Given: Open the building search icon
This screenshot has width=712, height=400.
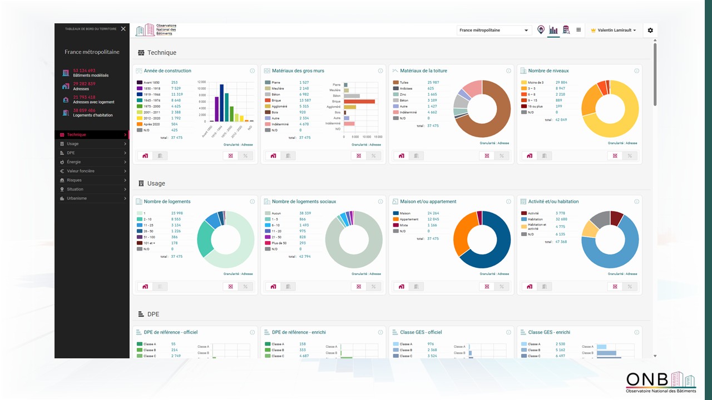Looking at the screenshot, I should pos(566,30).
